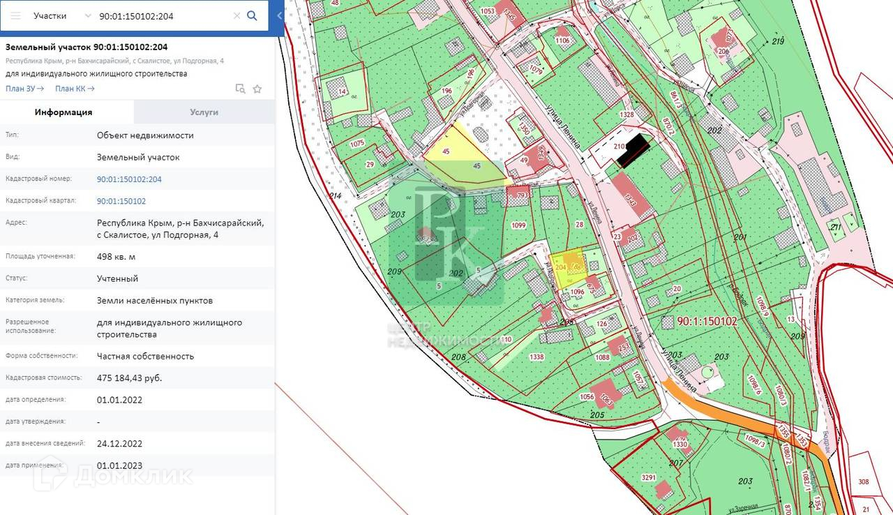Add the parcel to favorites with the star

point(257,89)
